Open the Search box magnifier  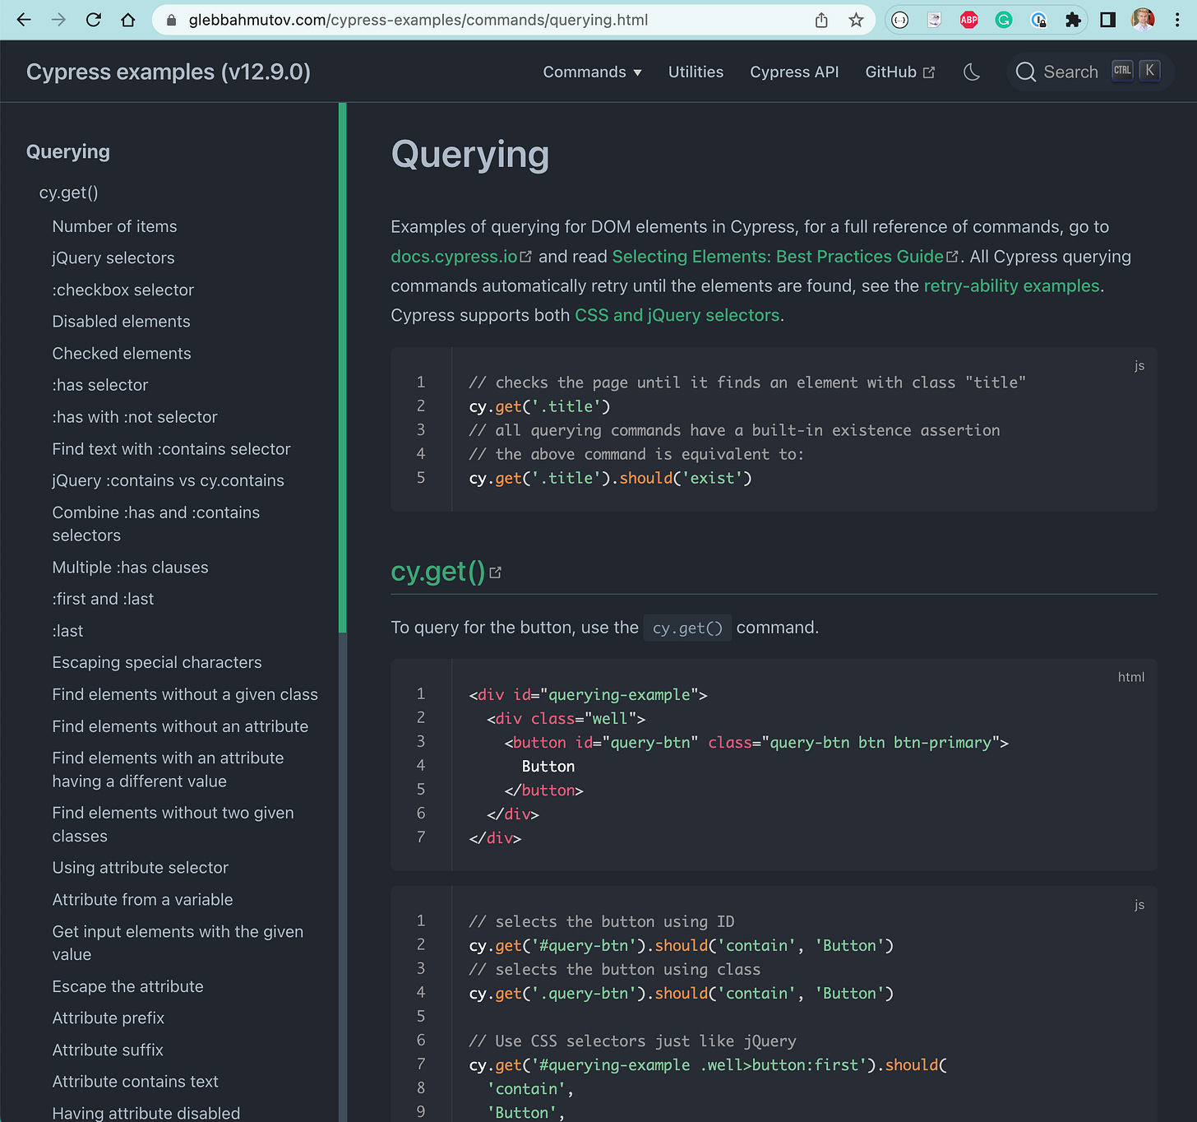coord(1025,72)
